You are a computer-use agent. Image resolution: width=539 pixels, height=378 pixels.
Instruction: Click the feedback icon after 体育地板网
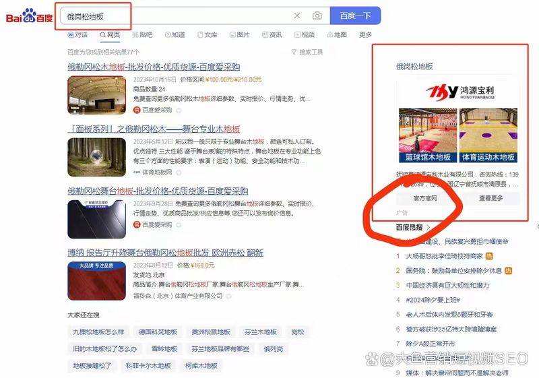tap(179, 172)
